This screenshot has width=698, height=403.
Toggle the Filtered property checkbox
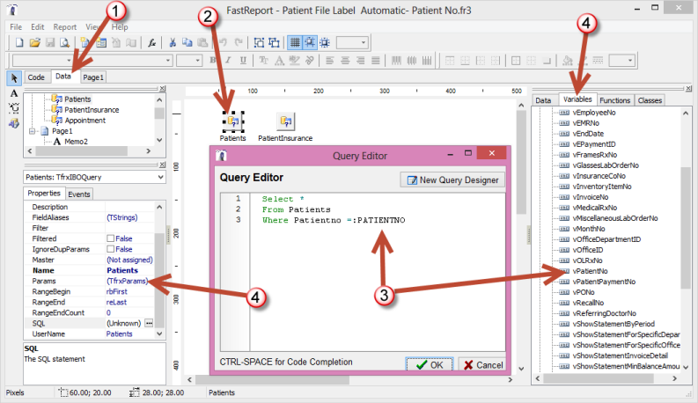pos(110,238)
